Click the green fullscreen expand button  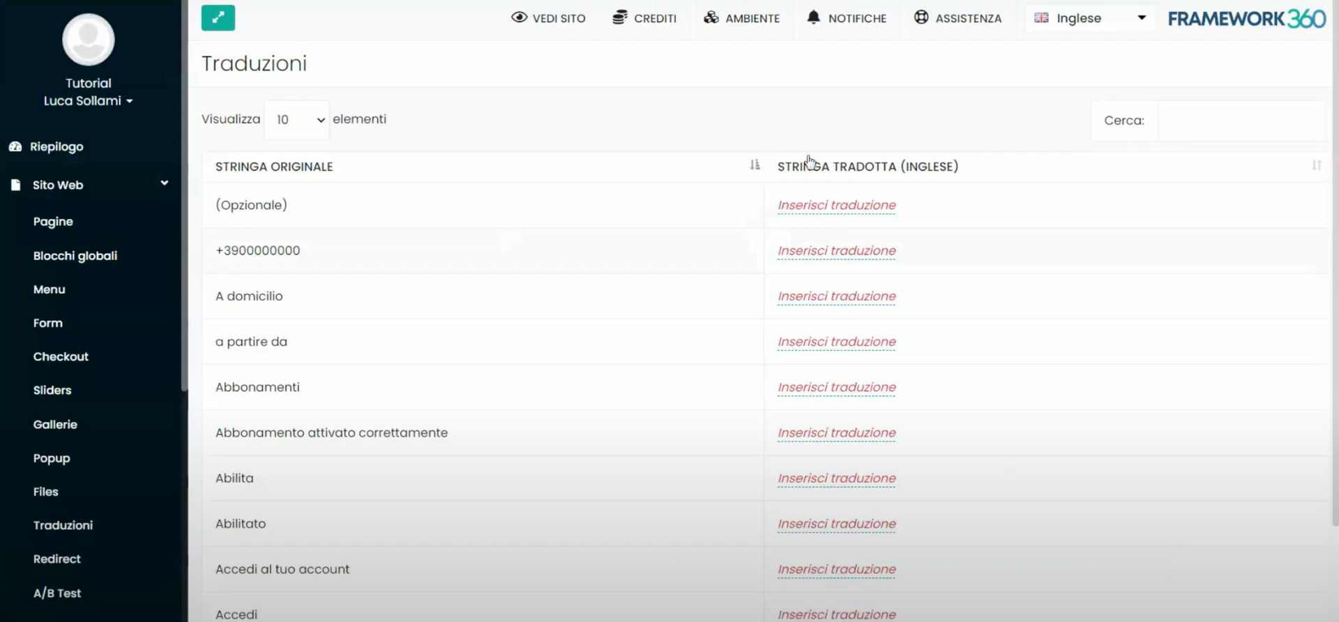pyautogui.click(x=218, y=18)
